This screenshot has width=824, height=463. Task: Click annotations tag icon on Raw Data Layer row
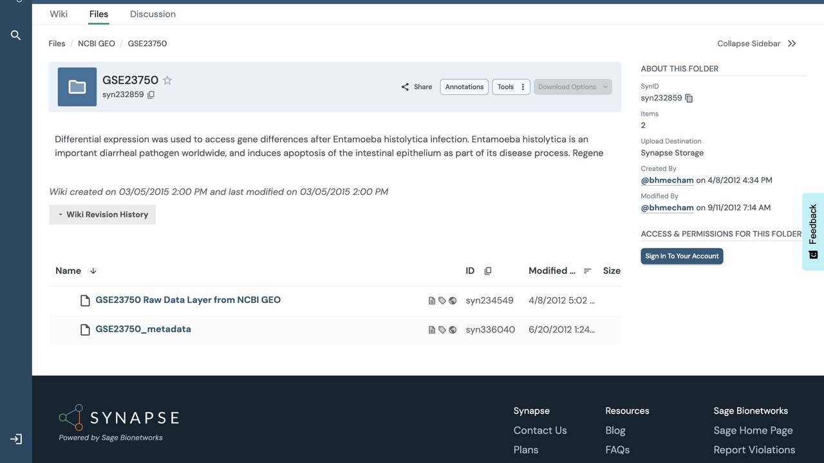point(442,300)
